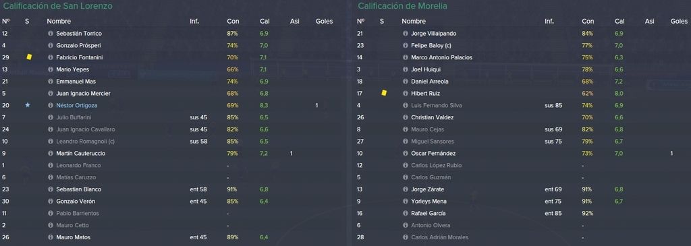This screenshot has height=246, width=691.
Task: Click yellow card icon on Hibert Ruiz row
Action: (x=384, y=93)
